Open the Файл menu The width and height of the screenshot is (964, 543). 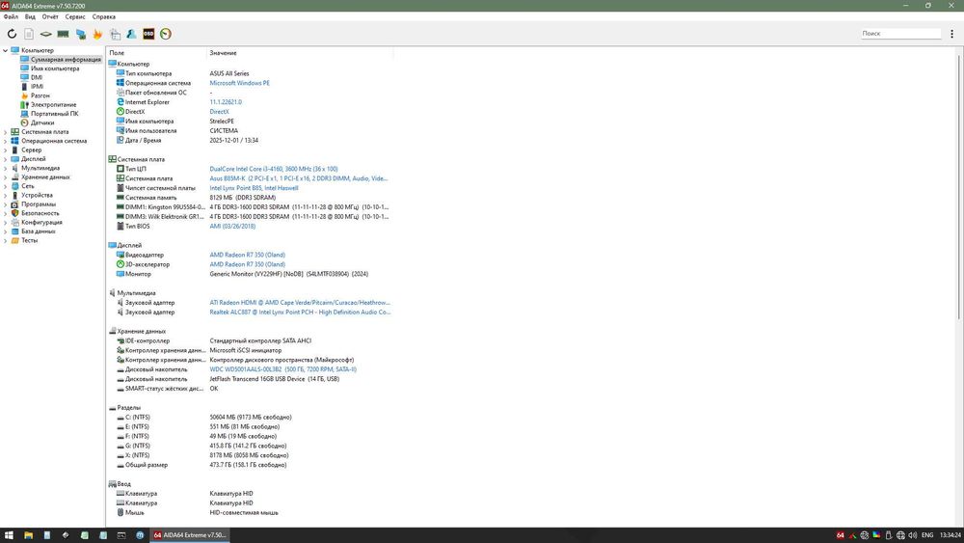[x=11, y=16]
